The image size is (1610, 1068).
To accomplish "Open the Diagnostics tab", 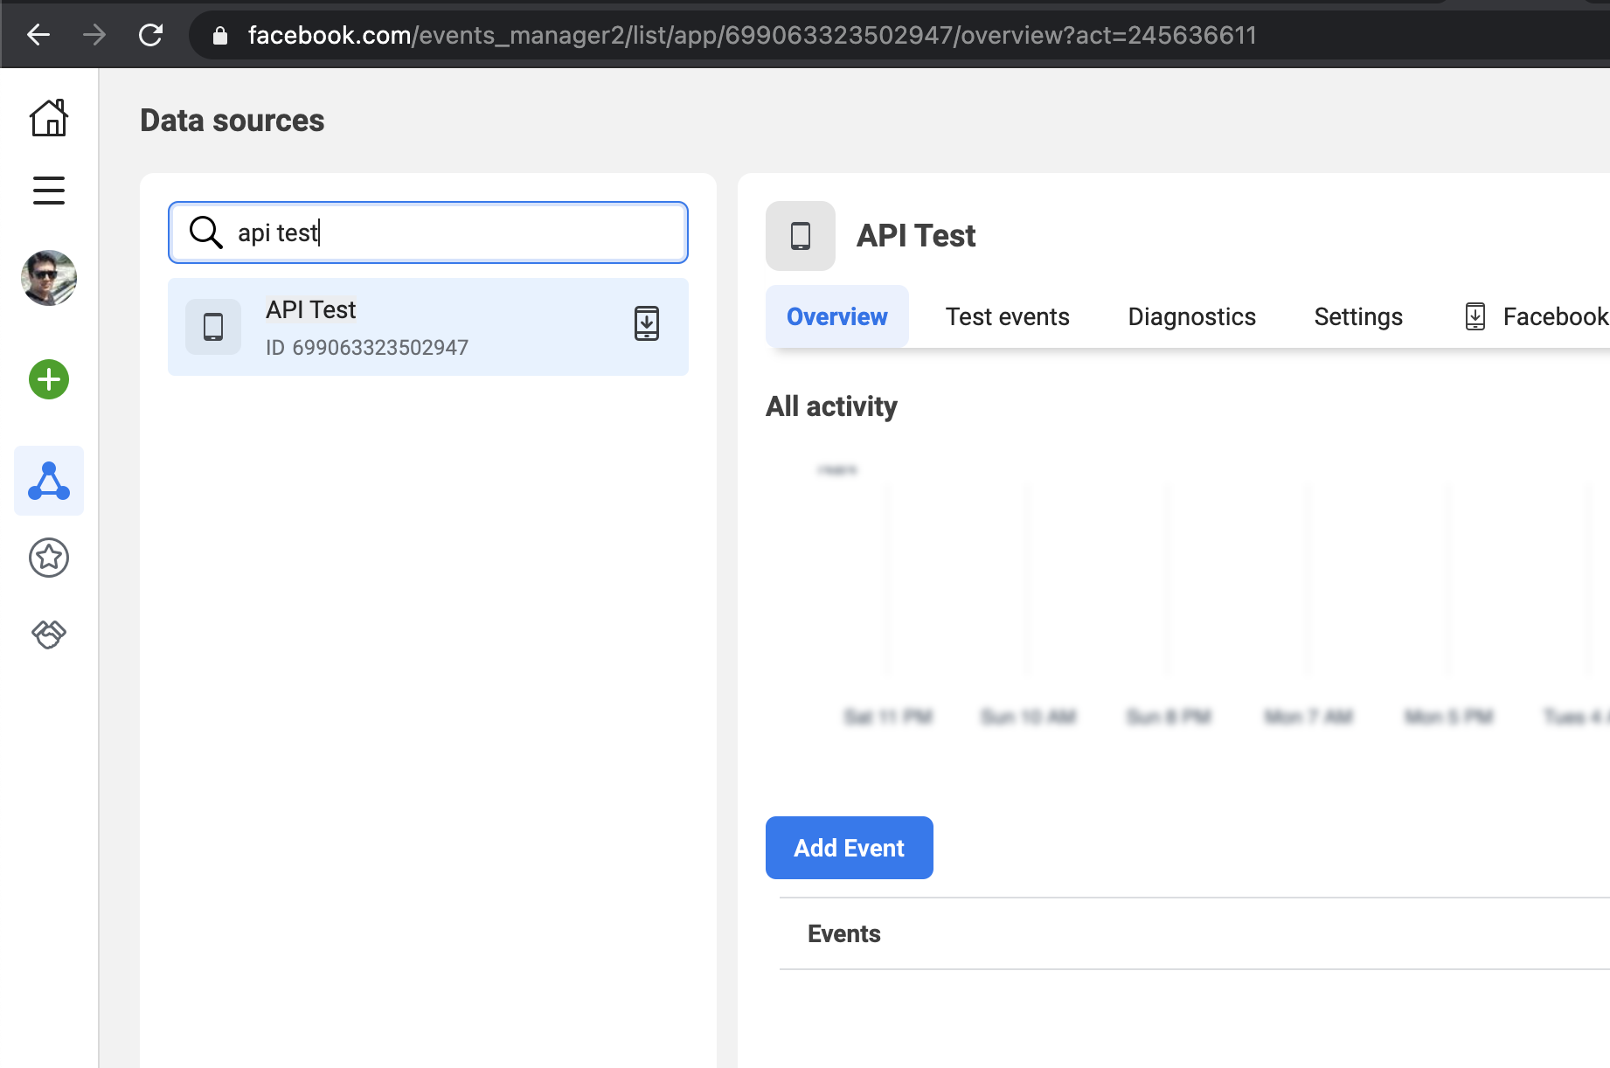I will click(1191, 316).
